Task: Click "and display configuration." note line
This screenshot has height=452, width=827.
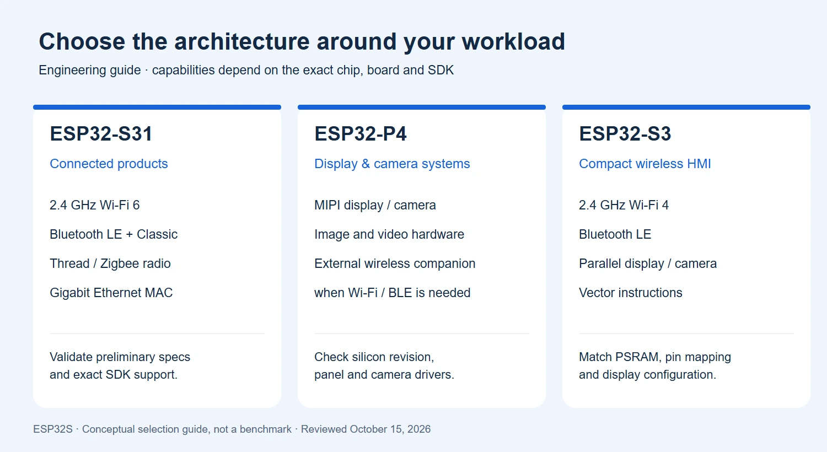Action: (x=648, y=375)
